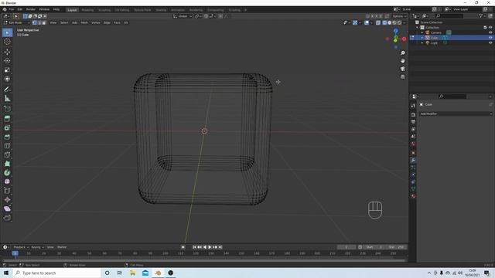The height and width of the screenshot is (278, 495).
Task: Click the Type here to search box
Action: (56, 273)
